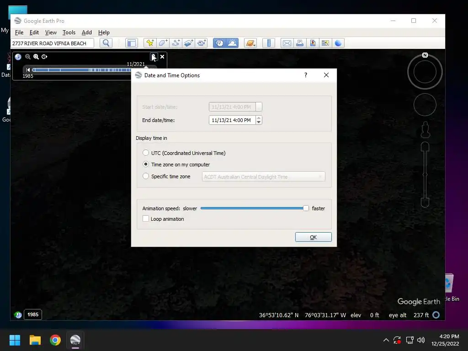Click the Google Earth Pro taskbar icon
The height and width of the screenshot is (351, 468).
coord(75,340)
